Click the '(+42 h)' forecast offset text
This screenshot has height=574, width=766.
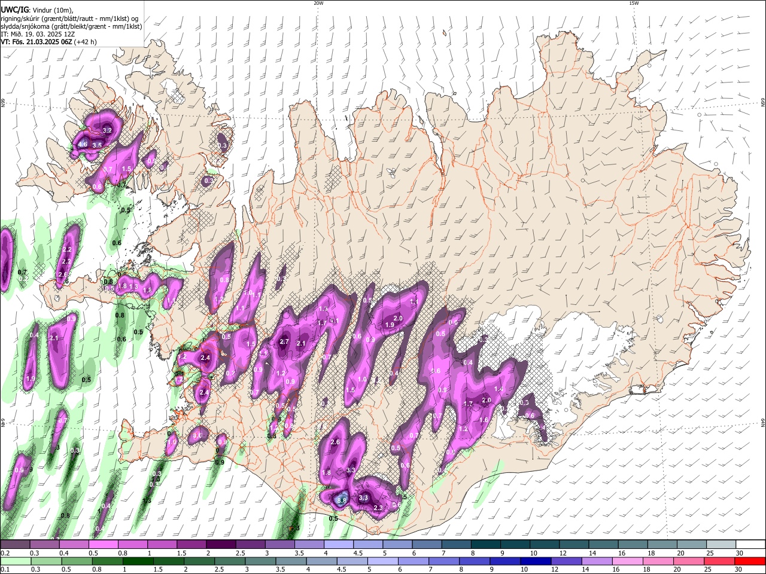pyautogui.click(x=85, y=42)
